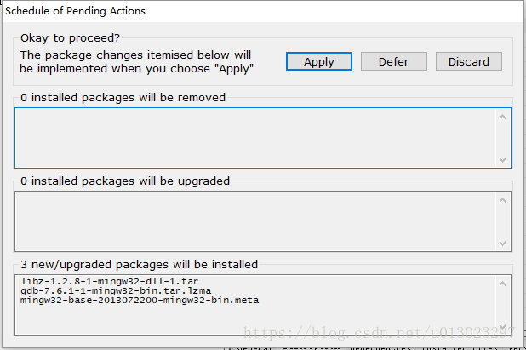526x350 pixels.
Task: Click the Schedule of Pending Actions title bar
Action: (x=170, y=11)
